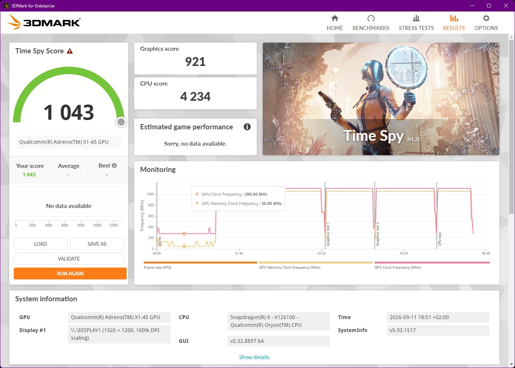Image resolution: width=515 pixels, height=368 pixels.
Task: Start the benchmark with RUN AGAIN
Action: coord(70,273)
